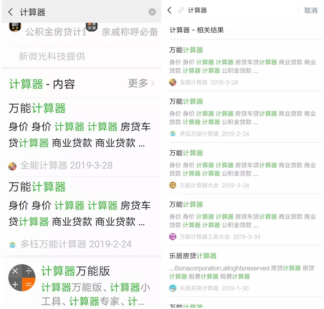324x309 pixels.
Task: Clear the 计算器 search text with X icon
Action: [x=152, y=12]
